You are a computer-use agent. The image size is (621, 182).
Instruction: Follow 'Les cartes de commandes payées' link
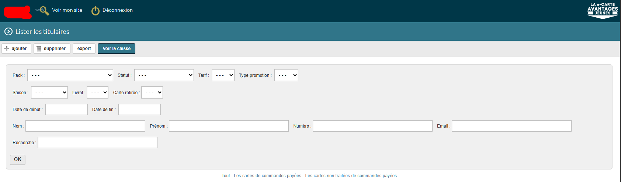(x=267, y=176)
